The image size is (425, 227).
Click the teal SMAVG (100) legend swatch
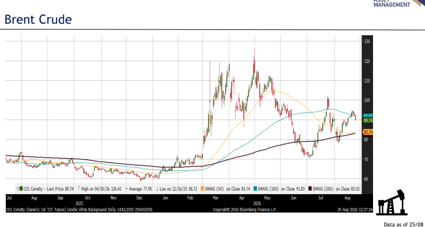point(256,189)
